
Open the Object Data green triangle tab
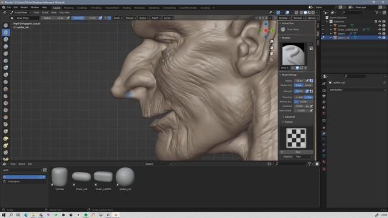324,156
